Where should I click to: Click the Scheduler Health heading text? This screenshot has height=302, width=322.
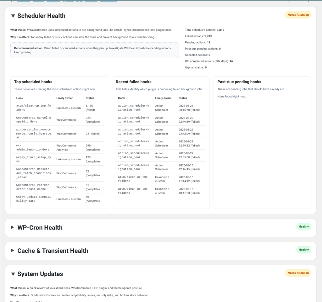(x=41, y=16)
